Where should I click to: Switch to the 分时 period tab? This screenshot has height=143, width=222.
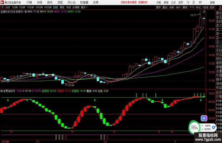[8, 7]
